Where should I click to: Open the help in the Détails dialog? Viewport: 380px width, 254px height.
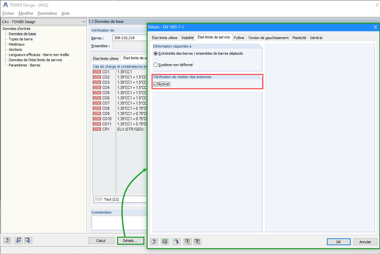153,242
